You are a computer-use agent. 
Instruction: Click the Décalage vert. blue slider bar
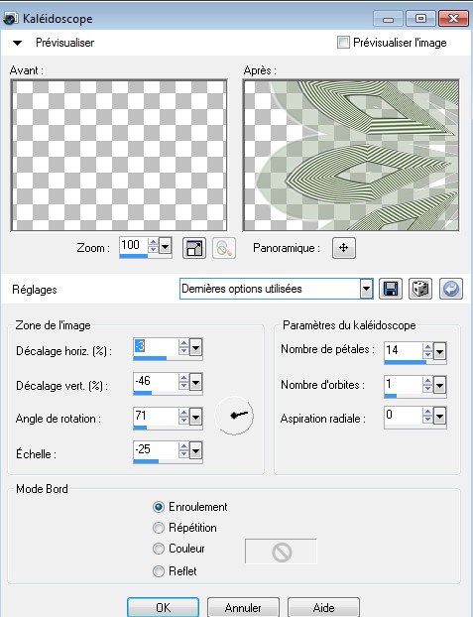pos(143,393)
